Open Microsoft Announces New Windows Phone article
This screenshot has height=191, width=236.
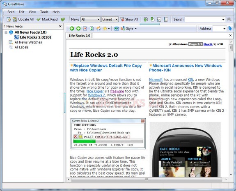[186, 68]
